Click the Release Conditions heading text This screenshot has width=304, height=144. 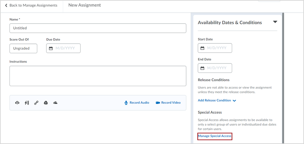(214, 80)
